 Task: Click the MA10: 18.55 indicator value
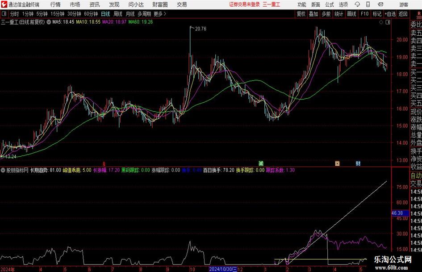pos(88,22)
